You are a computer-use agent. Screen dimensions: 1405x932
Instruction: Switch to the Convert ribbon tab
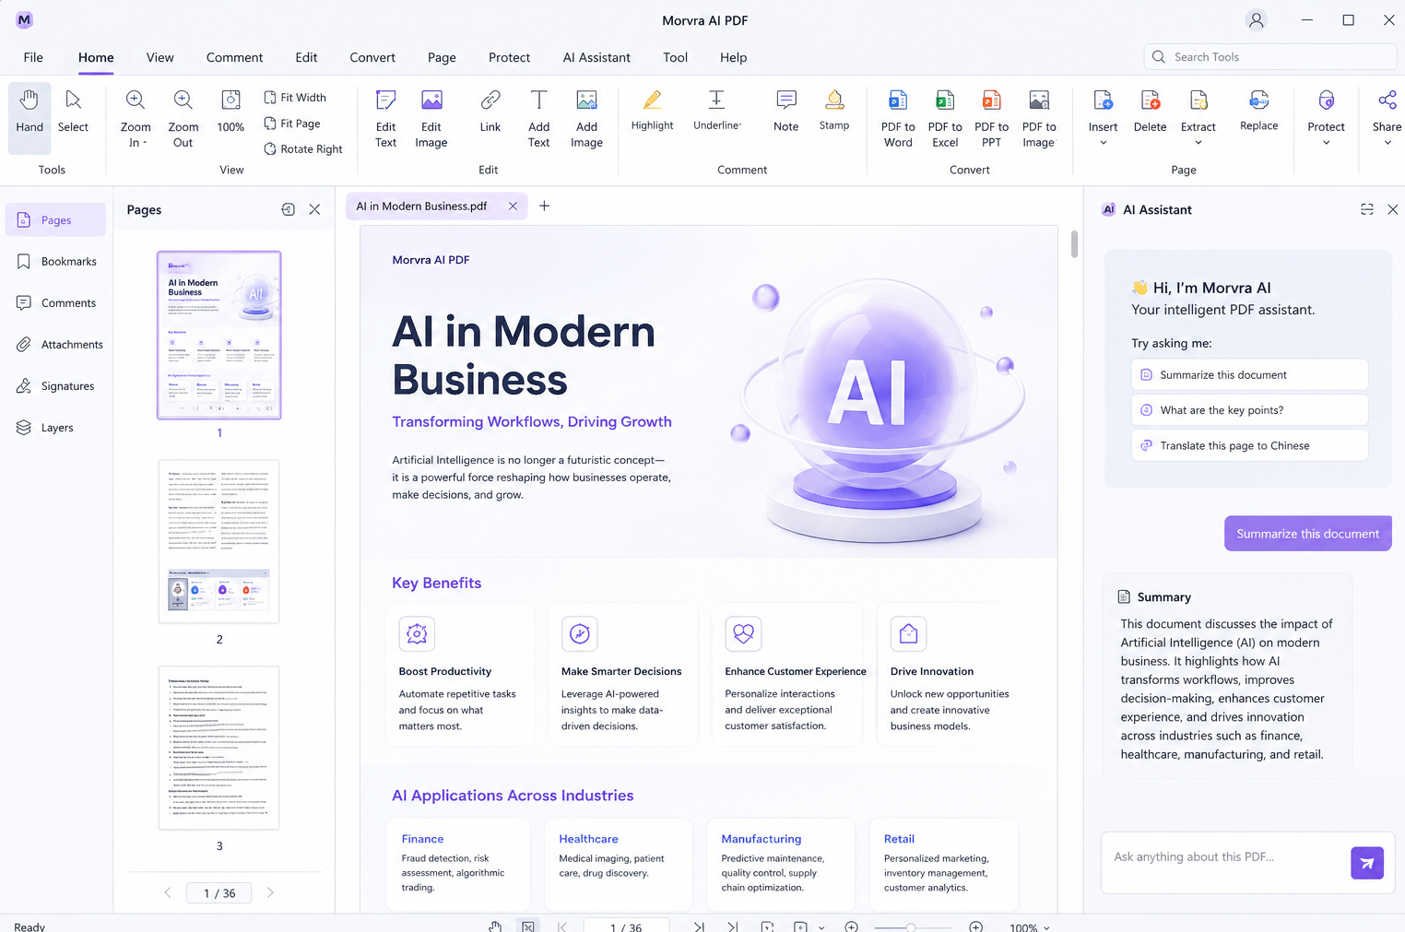372,57
